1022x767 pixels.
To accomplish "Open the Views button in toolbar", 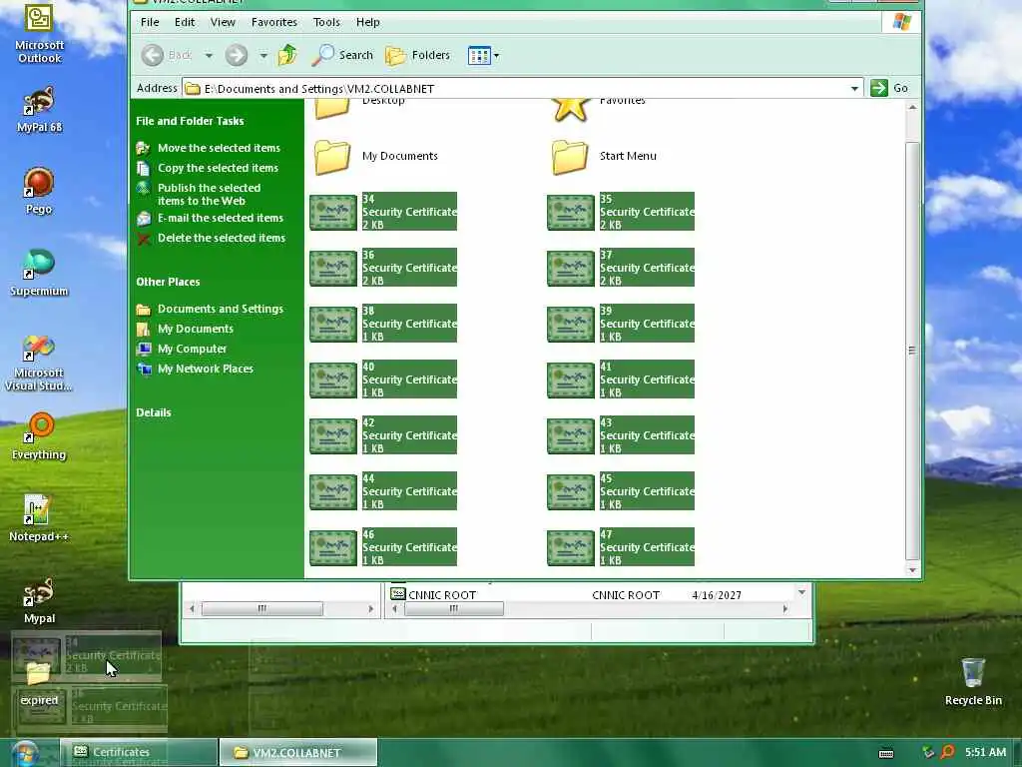I will [479, 56].
